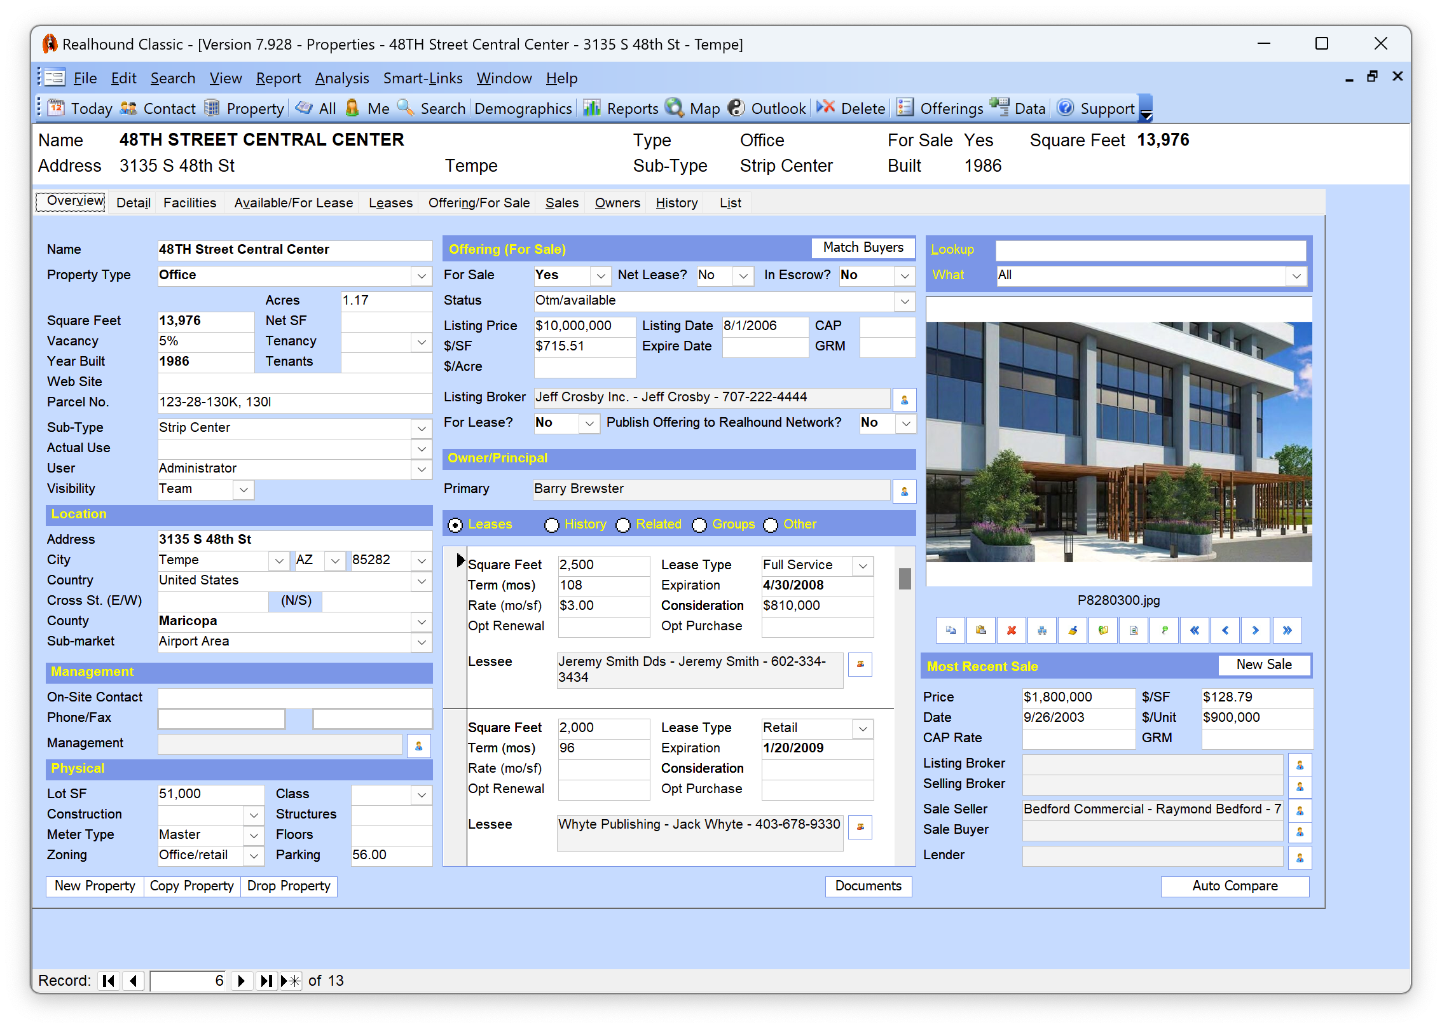Switch to the Owners tab
1442x1029 pixels.
617,203
